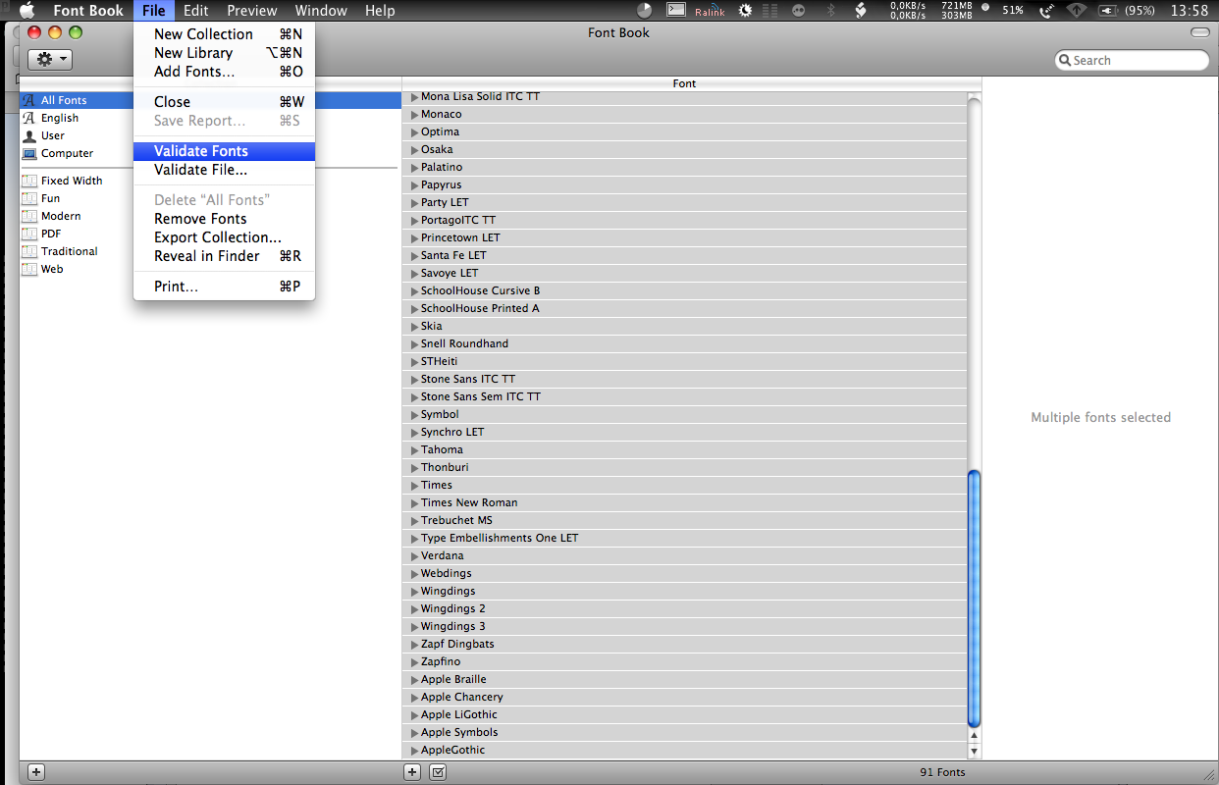The width and height of the screenshot is (1219, 785).
Task: Open the Fixed Width collection
Action: (71, 181)
